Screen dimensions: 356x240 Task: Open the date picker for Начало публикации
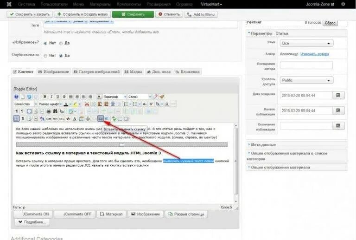coord(338,110)
